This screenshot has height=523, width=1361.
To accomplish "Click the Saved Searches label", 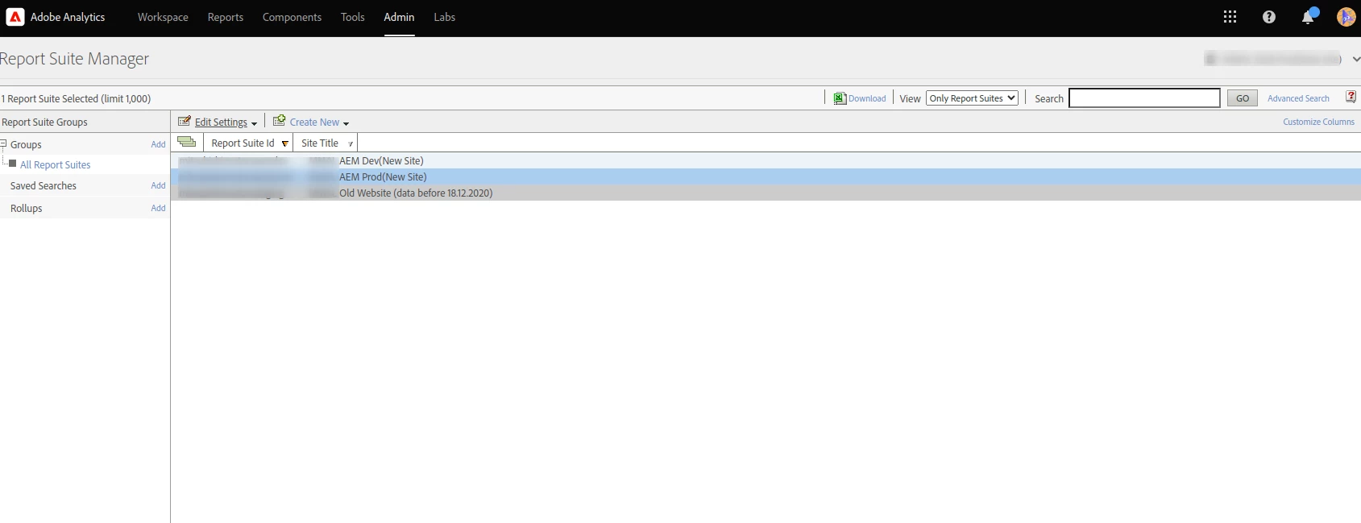I will [x=44, y=185].
